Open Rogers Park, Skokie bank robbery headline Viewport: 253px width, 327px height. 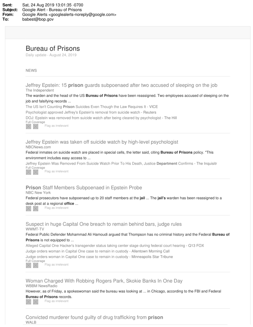coord(104,281)
